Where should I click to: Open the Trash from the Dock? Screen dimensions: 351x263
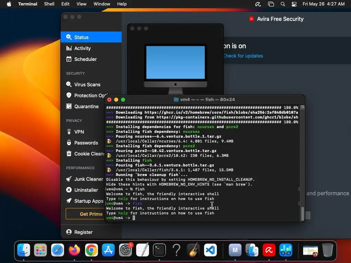click(327, 250)
